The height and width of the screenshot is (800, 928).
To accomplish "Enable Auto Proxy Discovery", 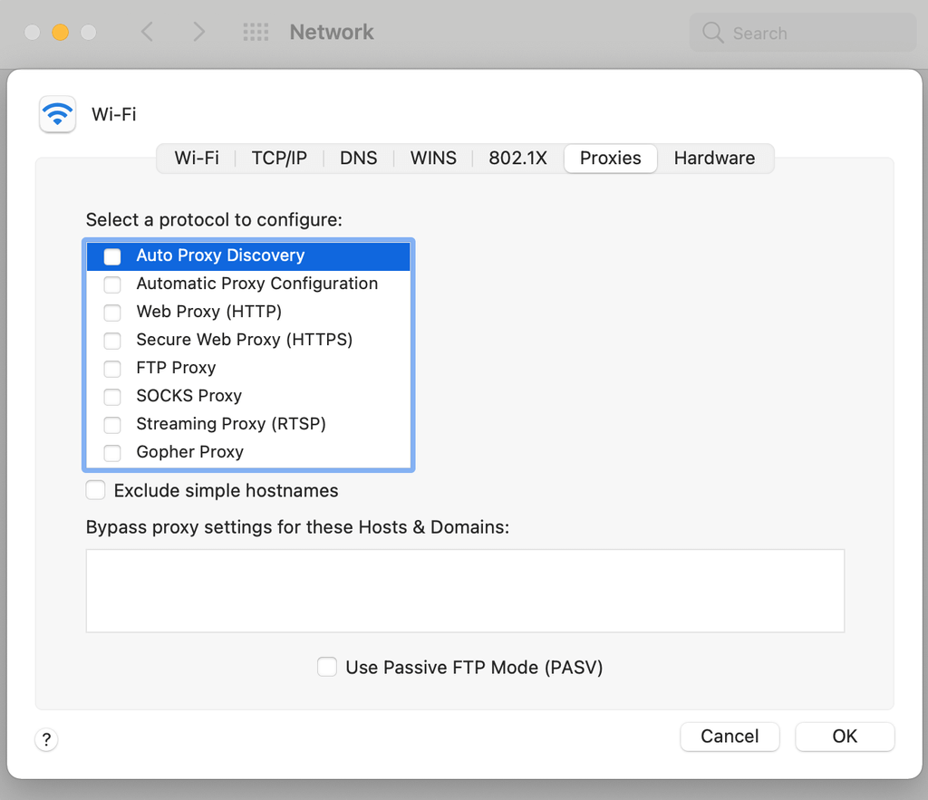I will pyautogui.click(x=111, y=256).
